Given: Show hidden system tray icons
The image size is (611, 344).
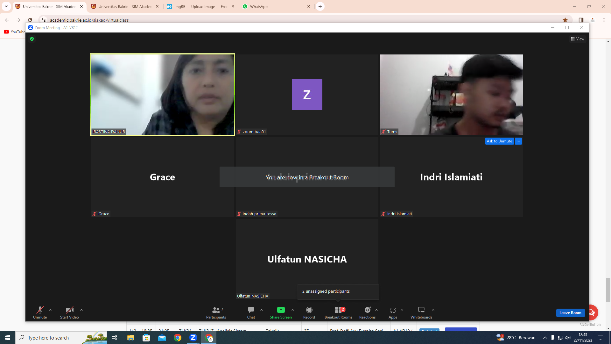Looking at the screenshot, I should [545, 338].
